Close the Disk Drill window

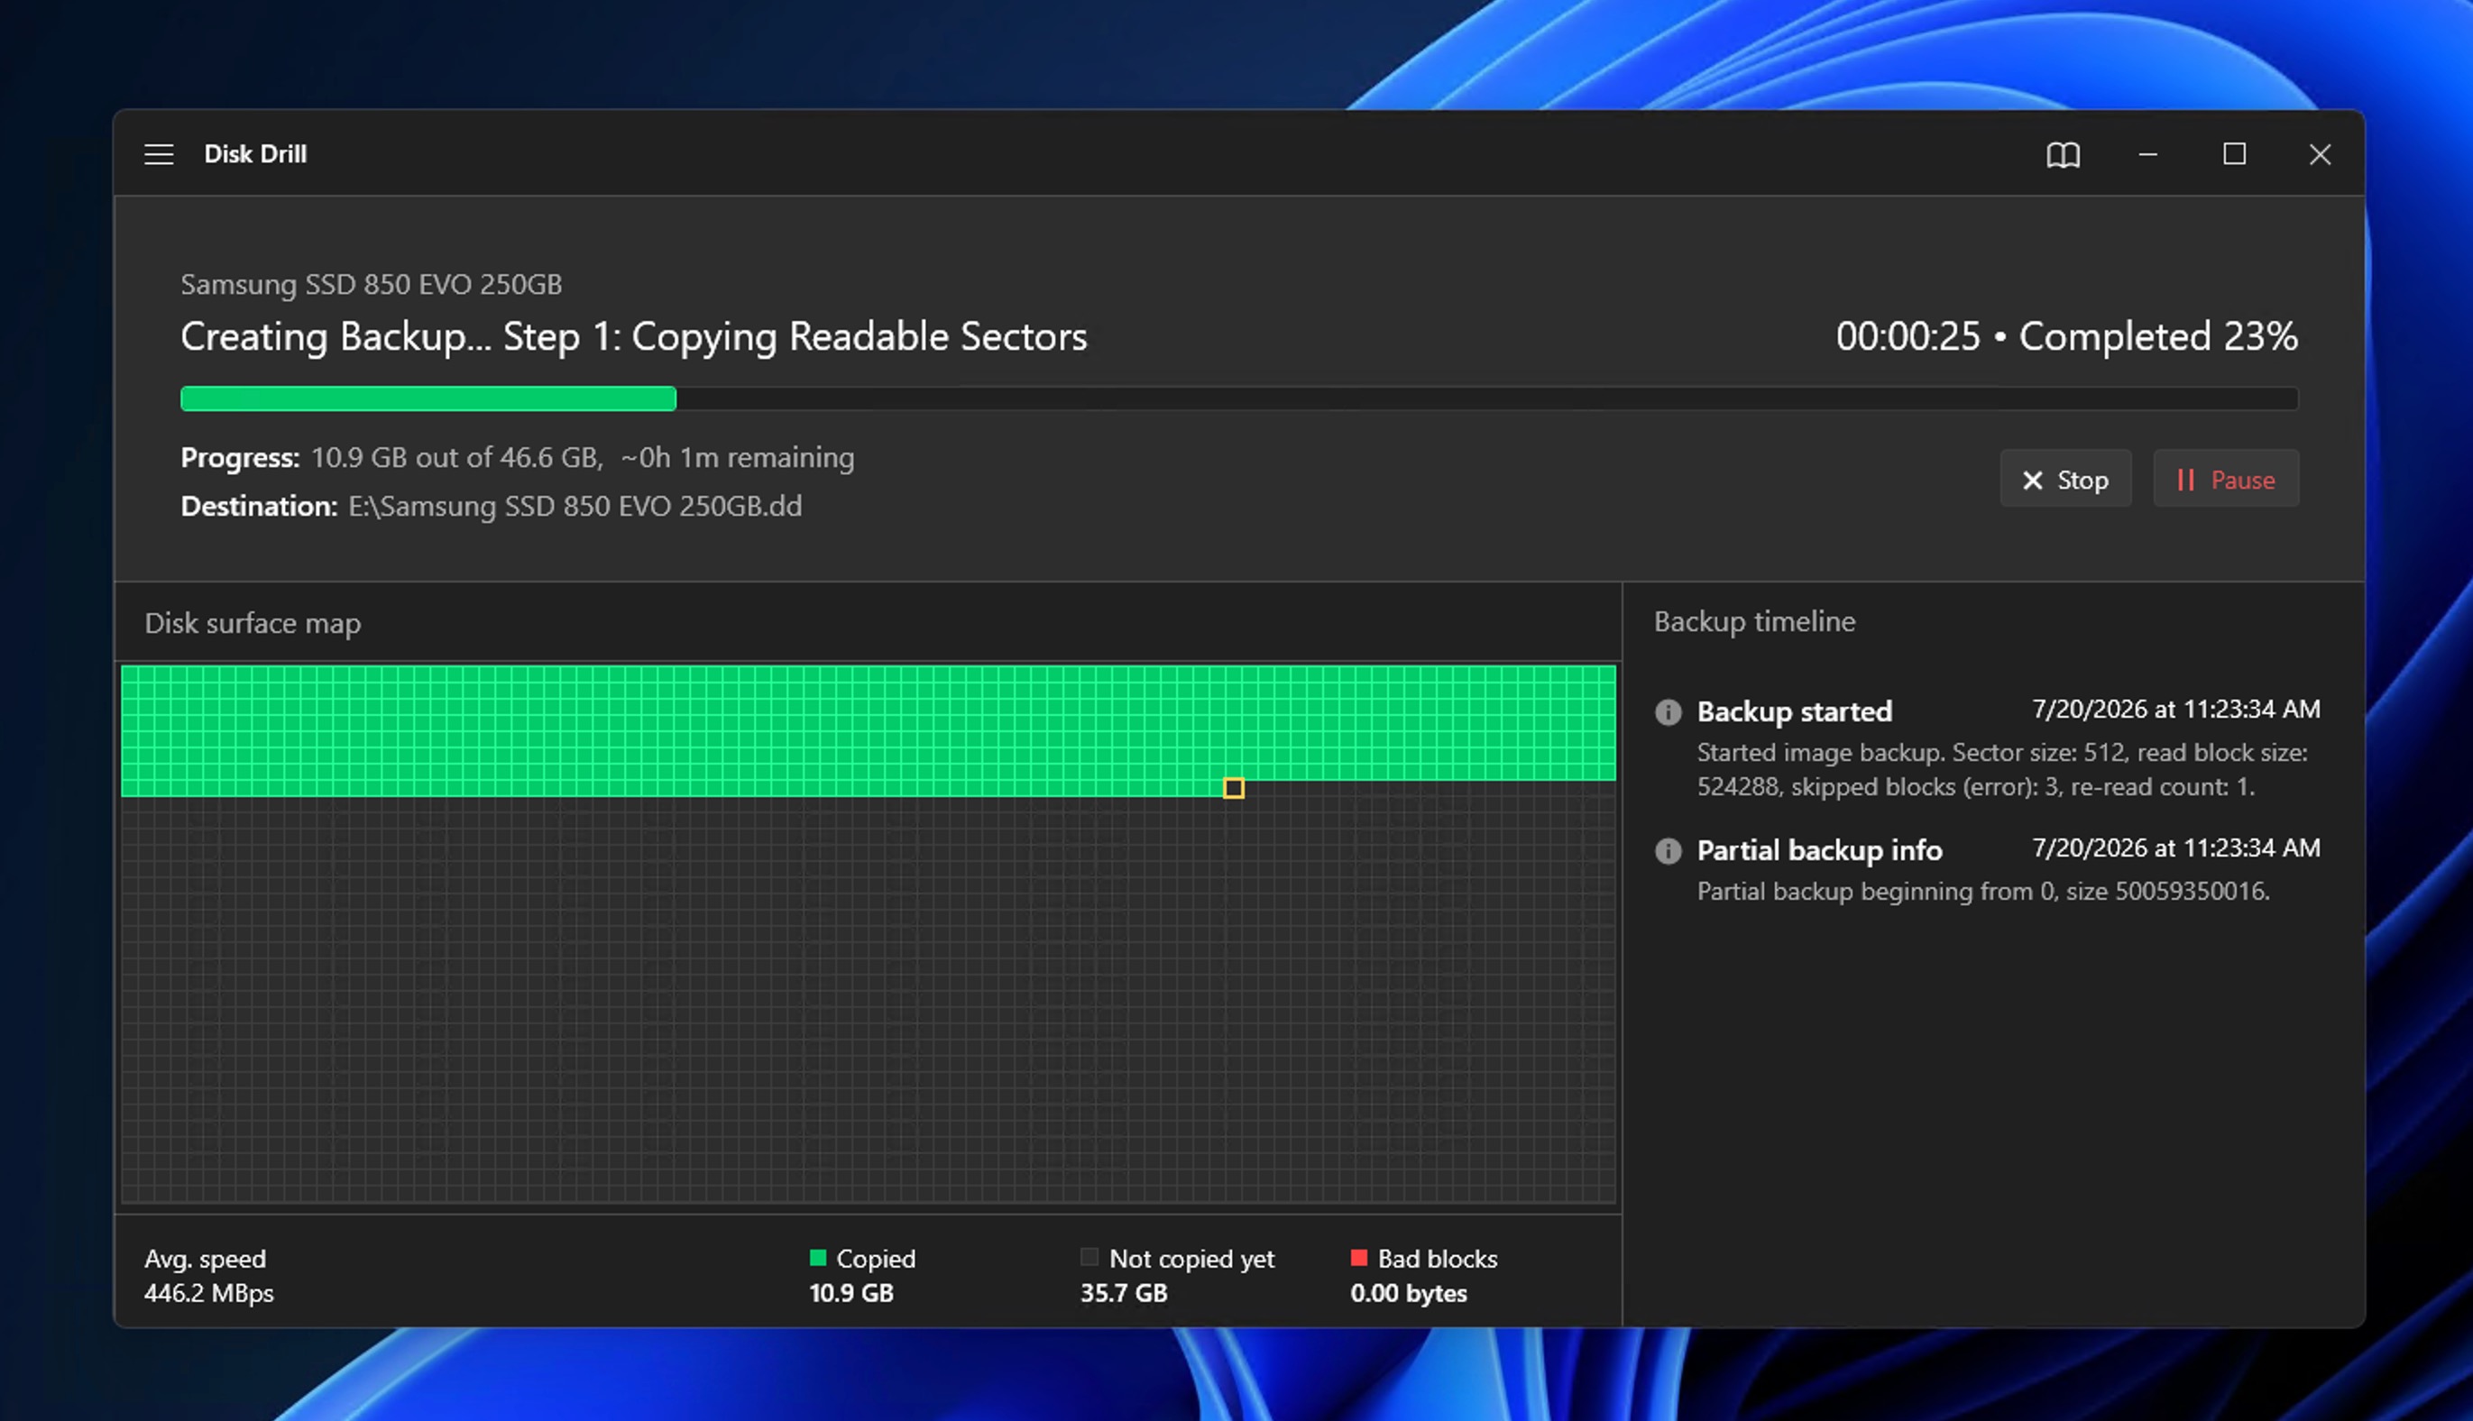pyautogui.click(x=2320, y=154)
